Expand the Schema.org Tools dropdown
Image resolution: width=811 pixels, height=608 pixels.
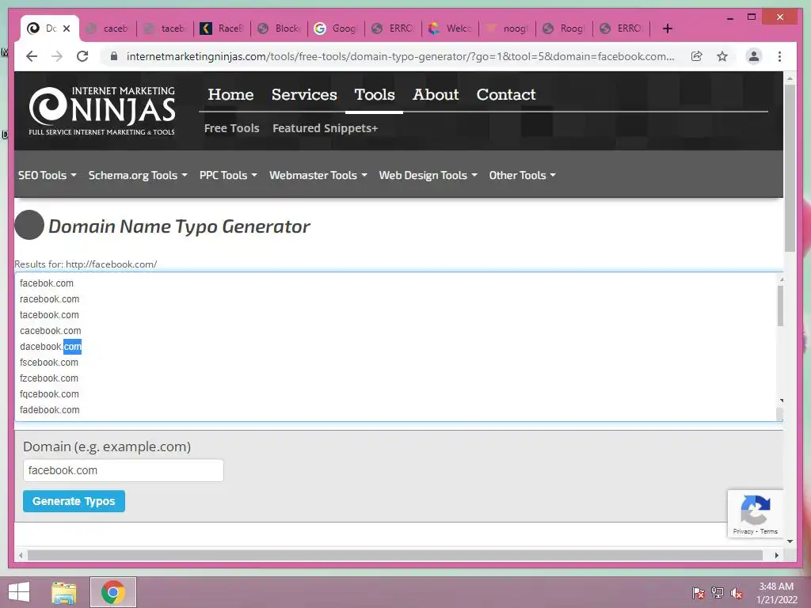point(138,175)
